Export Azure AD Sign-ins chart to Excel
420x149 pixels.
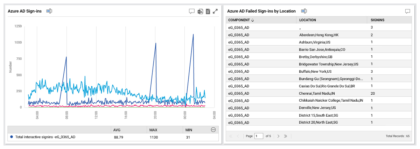200,11
